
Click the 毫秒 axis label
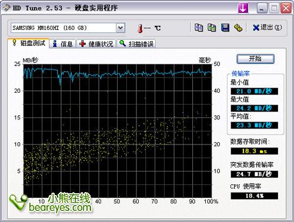[205, 60]
